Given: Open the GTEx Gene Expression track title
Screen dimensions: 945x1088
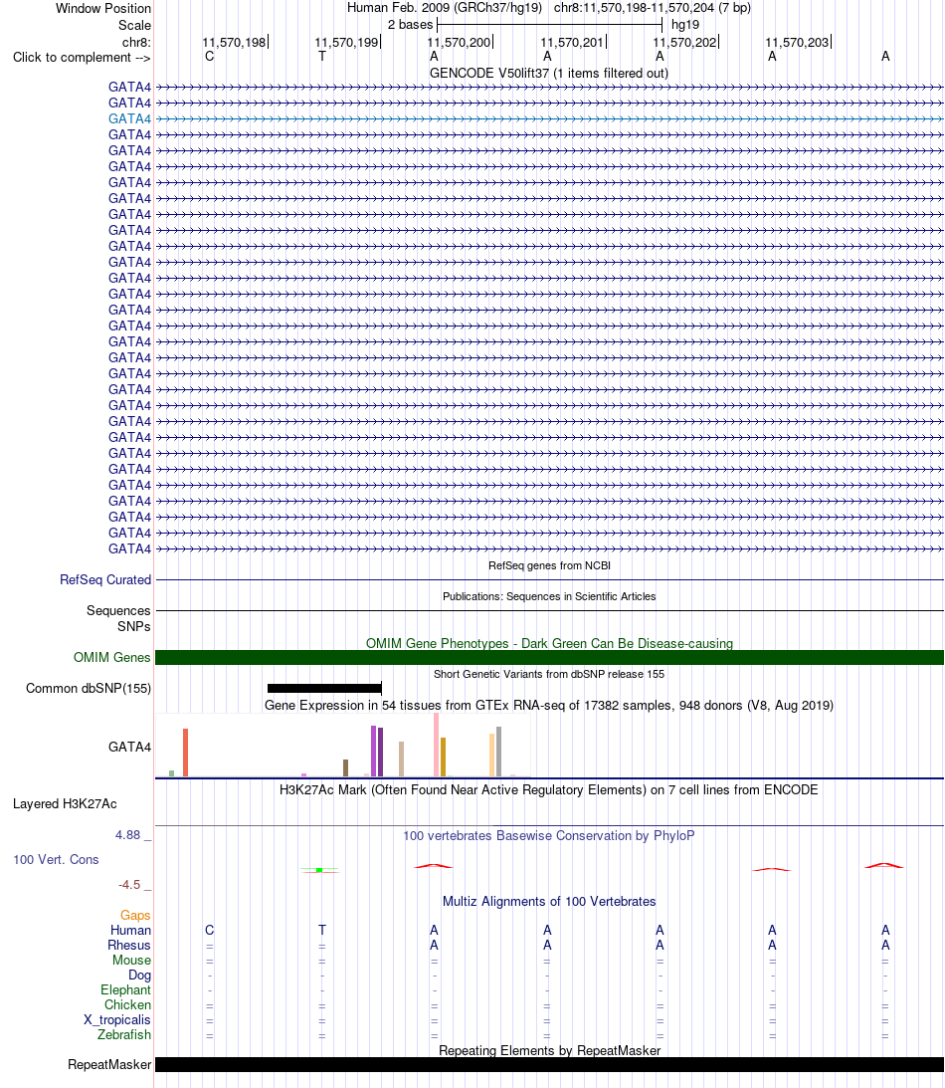Looking at the screenshot, I should [548, 705].
